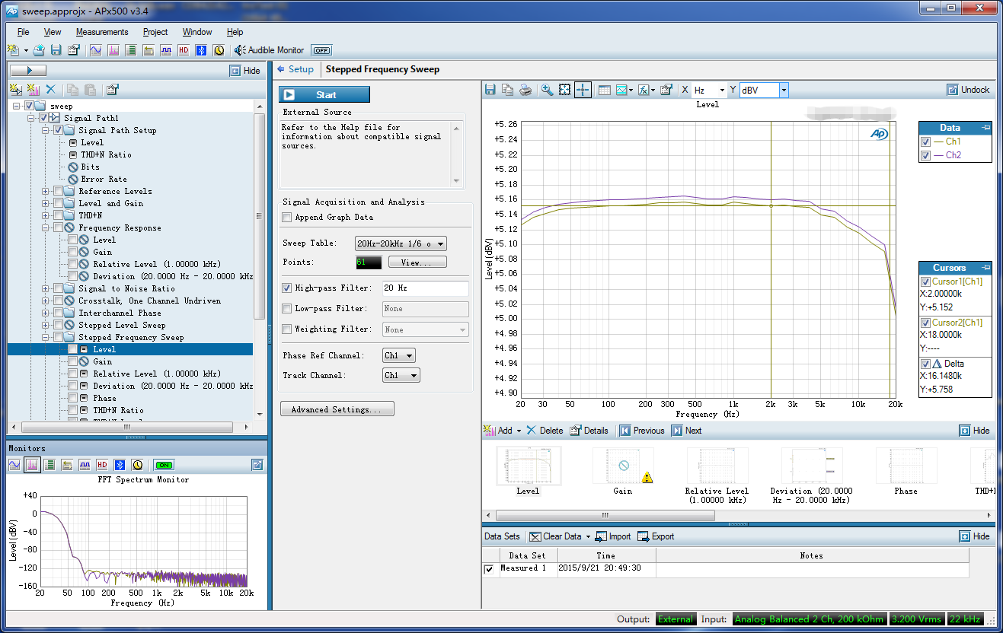
Task: Open the Measurements menu
Action: click(x=102, y=32)
